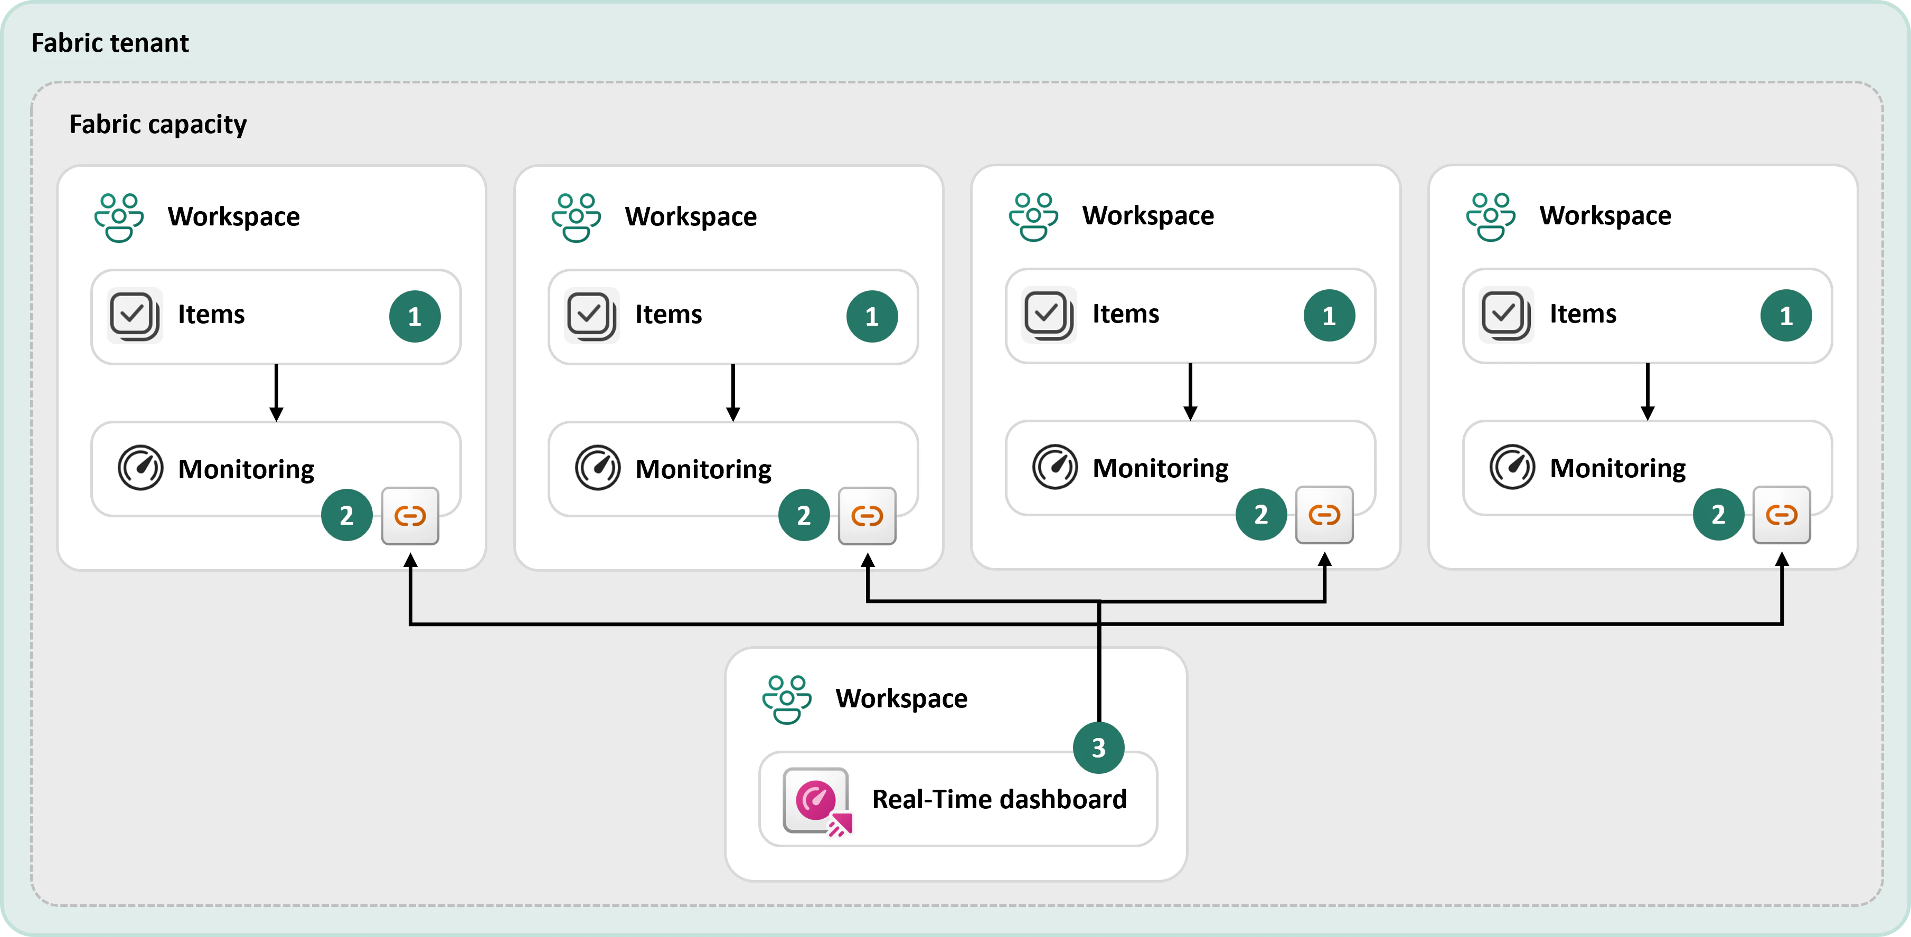Click the Items checkmark icon in third workspace
This screenshot has width=1911, height=937.
[x=1049, y=315]
